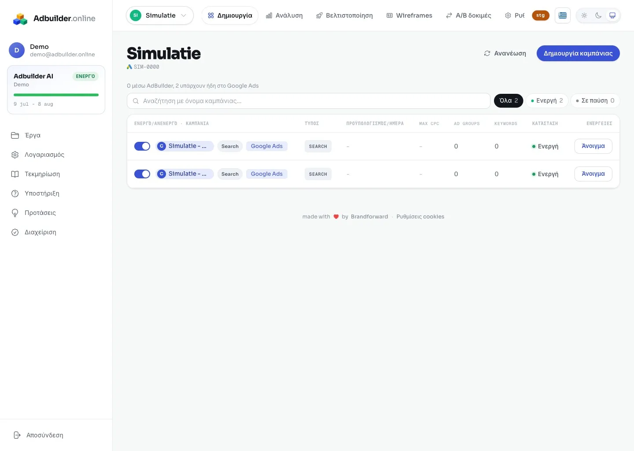The width and height of the screenshot is (634, 451).
Task: Open first campaign with Άνοιγμα
Action: (x=593, y=146)
